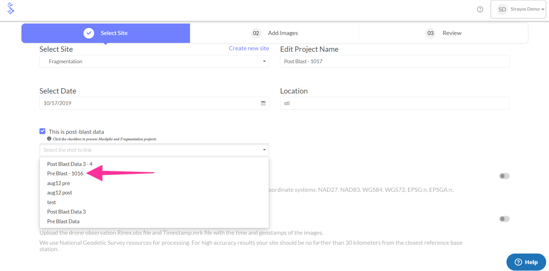Expand the Fragmentation site dropdown
The width and height of the screenshot is (549, 271).
pyautogui.click(x=264, y=61)
